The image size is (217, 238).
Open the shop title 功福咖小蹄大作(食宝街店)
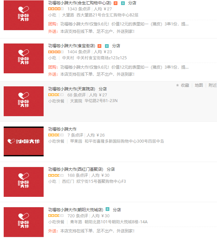click(x=72, y=46)
